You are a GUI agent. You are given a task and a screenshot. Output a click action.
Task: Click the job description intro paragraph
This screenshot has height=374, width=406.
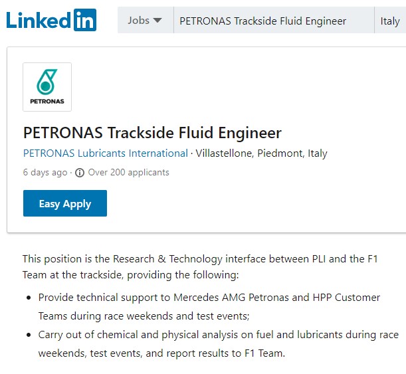click(200, 267)
